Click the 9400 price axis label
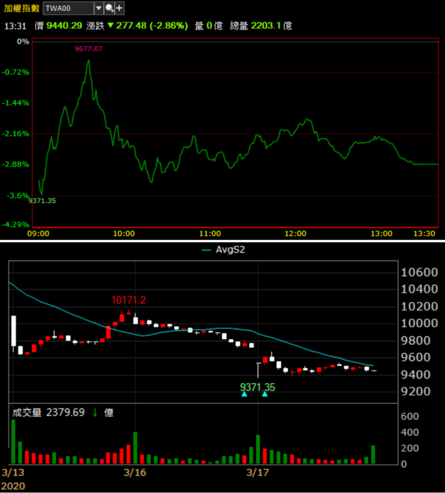The image size is (445, 493). [416, 375]
